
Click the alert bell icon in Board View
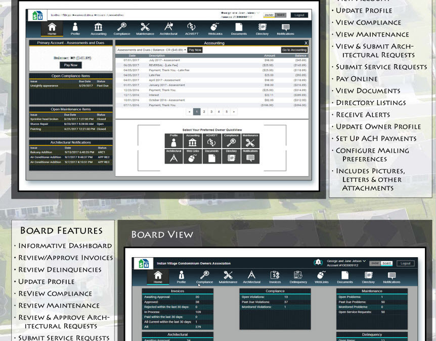[318, 263]
